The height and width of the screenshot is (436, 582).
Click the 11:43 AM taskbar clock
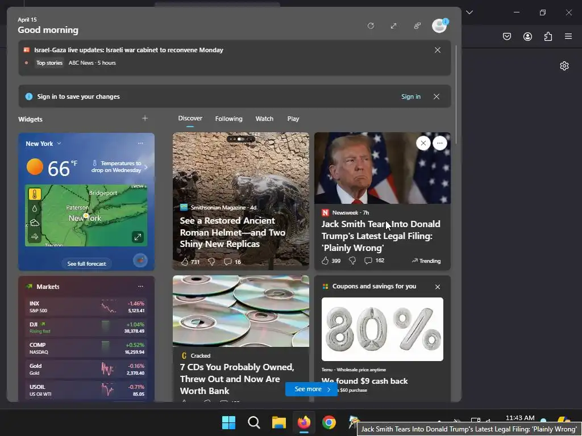point(520,418)
